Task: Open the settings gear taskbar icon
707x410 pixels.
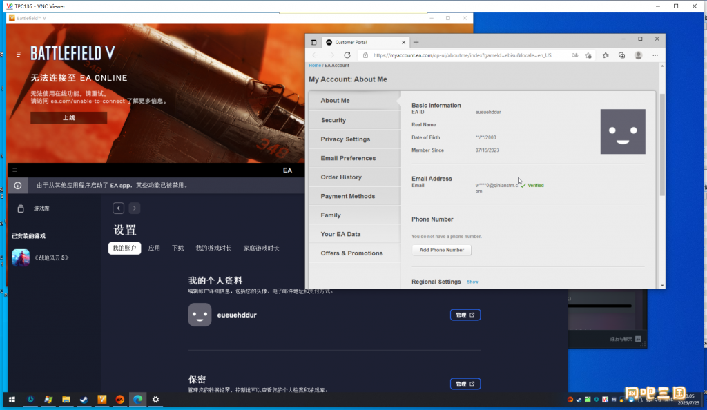Action: pos(155,400)
